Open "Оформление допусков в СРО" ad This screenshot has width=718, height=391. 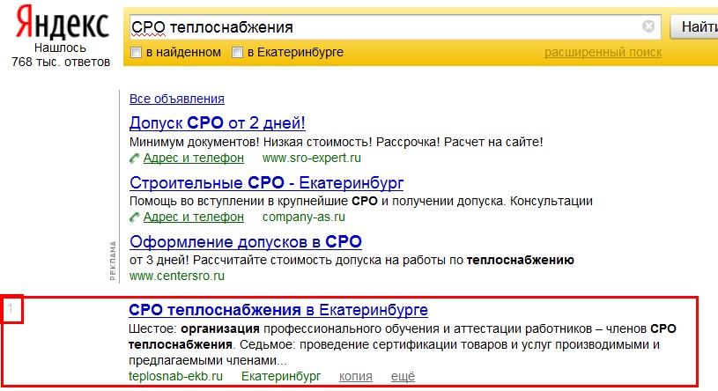coord(246,241)
